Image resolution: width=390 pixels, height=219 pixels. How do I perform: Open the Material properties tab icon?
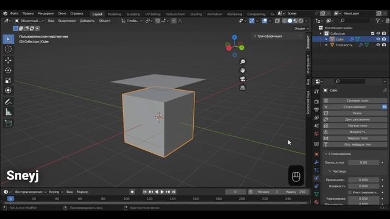(316, 202)
